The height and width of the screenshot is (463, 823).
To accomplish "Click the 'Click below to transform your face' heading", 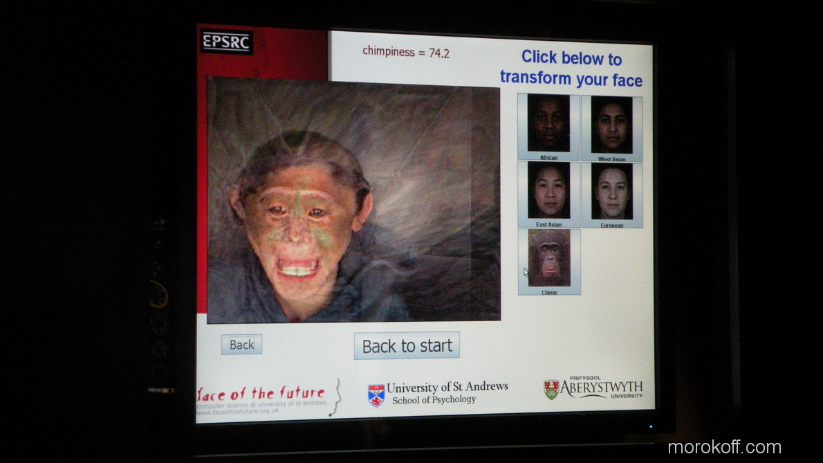I will point(571,69).
